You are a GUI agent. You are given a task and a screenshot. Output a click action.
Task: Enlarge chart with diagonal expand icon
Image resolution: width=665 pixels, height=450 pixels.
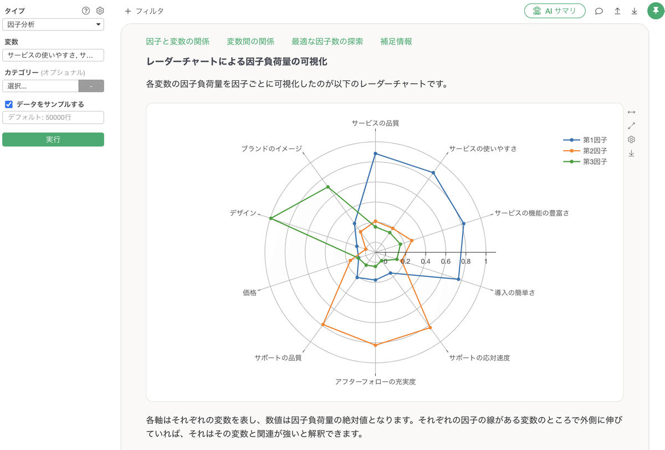pos(631,126)
